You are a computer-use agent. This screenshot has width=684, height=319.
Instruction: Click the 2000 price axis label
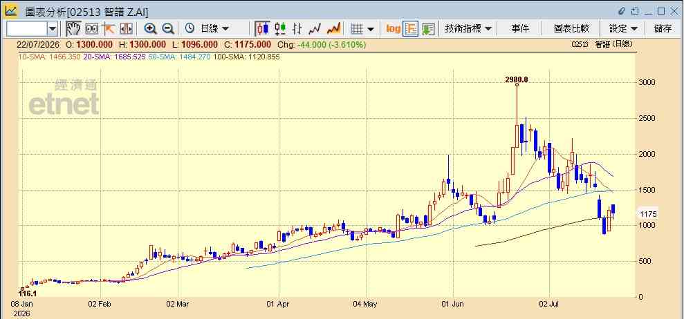pos(647,154)
